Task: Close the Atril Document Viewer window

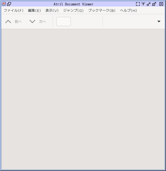Action: pos(161,4)
